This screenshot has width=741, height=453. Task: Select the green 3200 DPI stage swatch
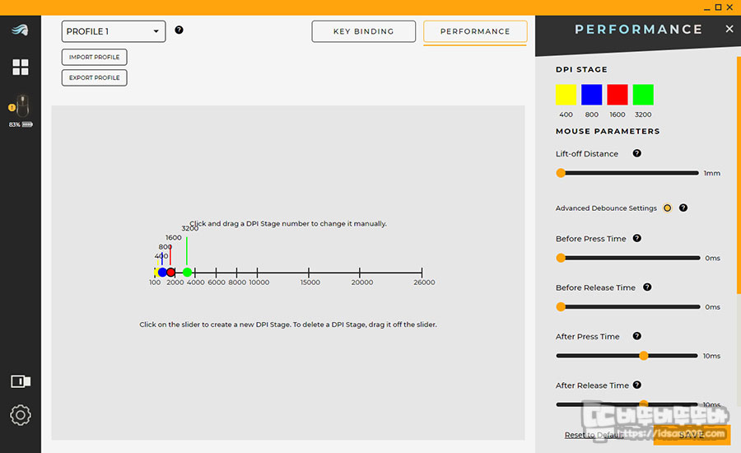643,95
